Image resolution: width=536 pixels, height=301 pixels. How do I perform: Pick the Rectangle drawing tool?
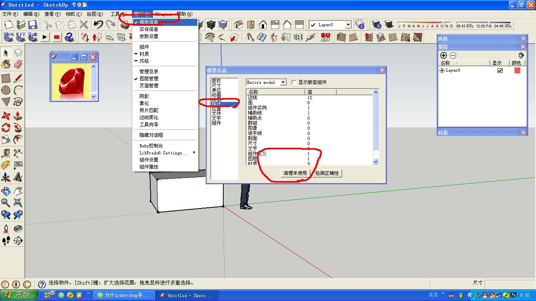coord(5,77)
